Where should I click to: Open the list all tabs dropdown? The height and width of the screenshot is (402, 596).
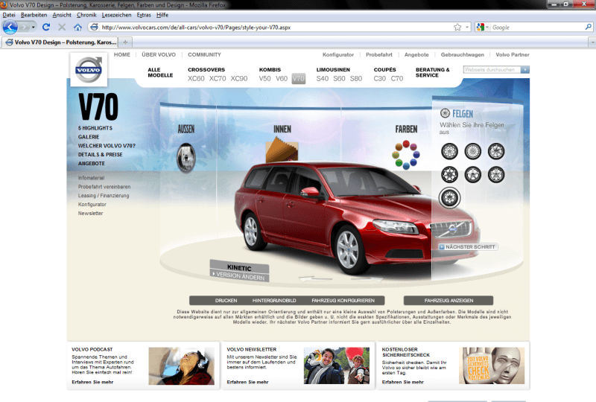[592, 42]
